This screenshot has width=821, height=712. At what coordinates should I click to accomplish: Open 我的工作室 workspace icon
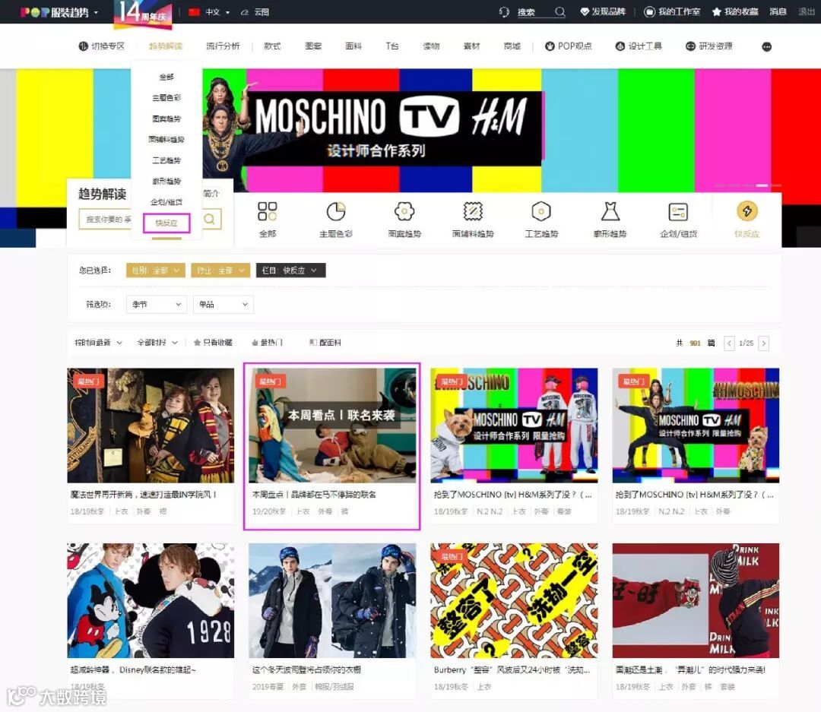pyautogui.click(x=672, y=11)
